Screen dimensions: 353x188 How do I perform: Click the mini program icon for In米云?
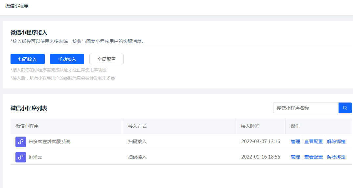tap(20, 157)
